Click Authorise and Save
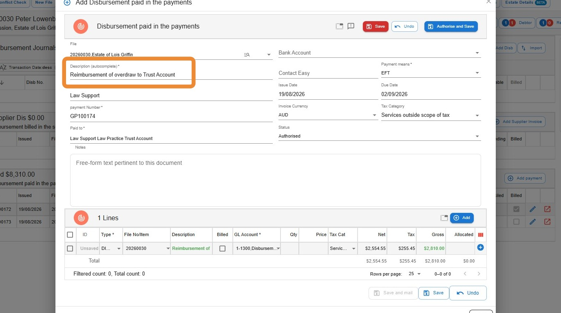This screenshot has width=561, height=313. click(x=451, y=26)
